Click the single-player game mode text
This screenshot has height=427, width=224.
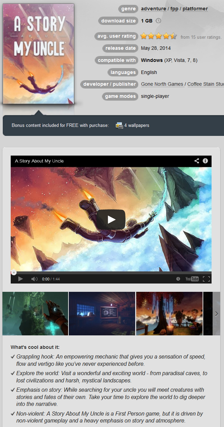(x=155, y=96)
